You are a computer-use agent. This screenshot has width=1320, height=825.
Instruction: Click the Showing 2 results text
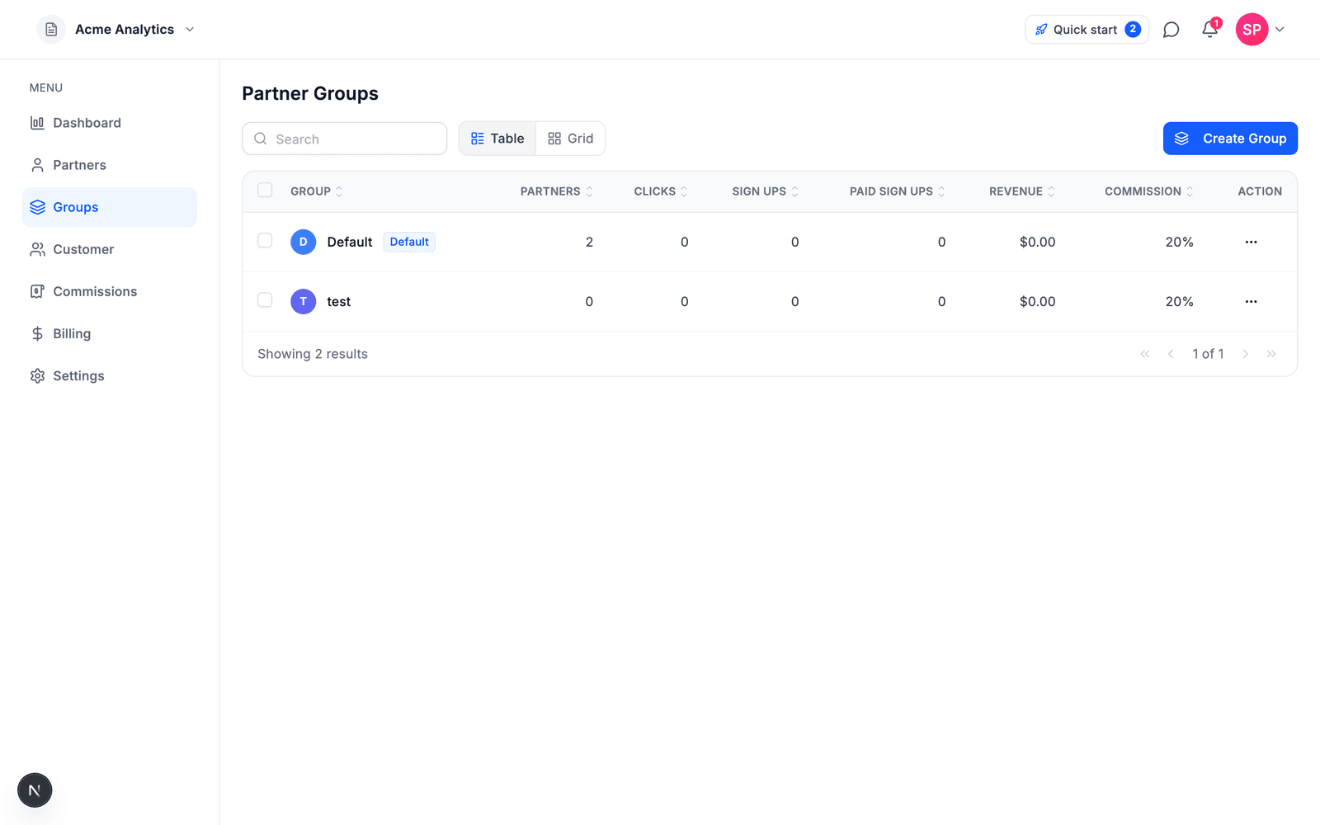pyautogui.click(x=313, y=354)
